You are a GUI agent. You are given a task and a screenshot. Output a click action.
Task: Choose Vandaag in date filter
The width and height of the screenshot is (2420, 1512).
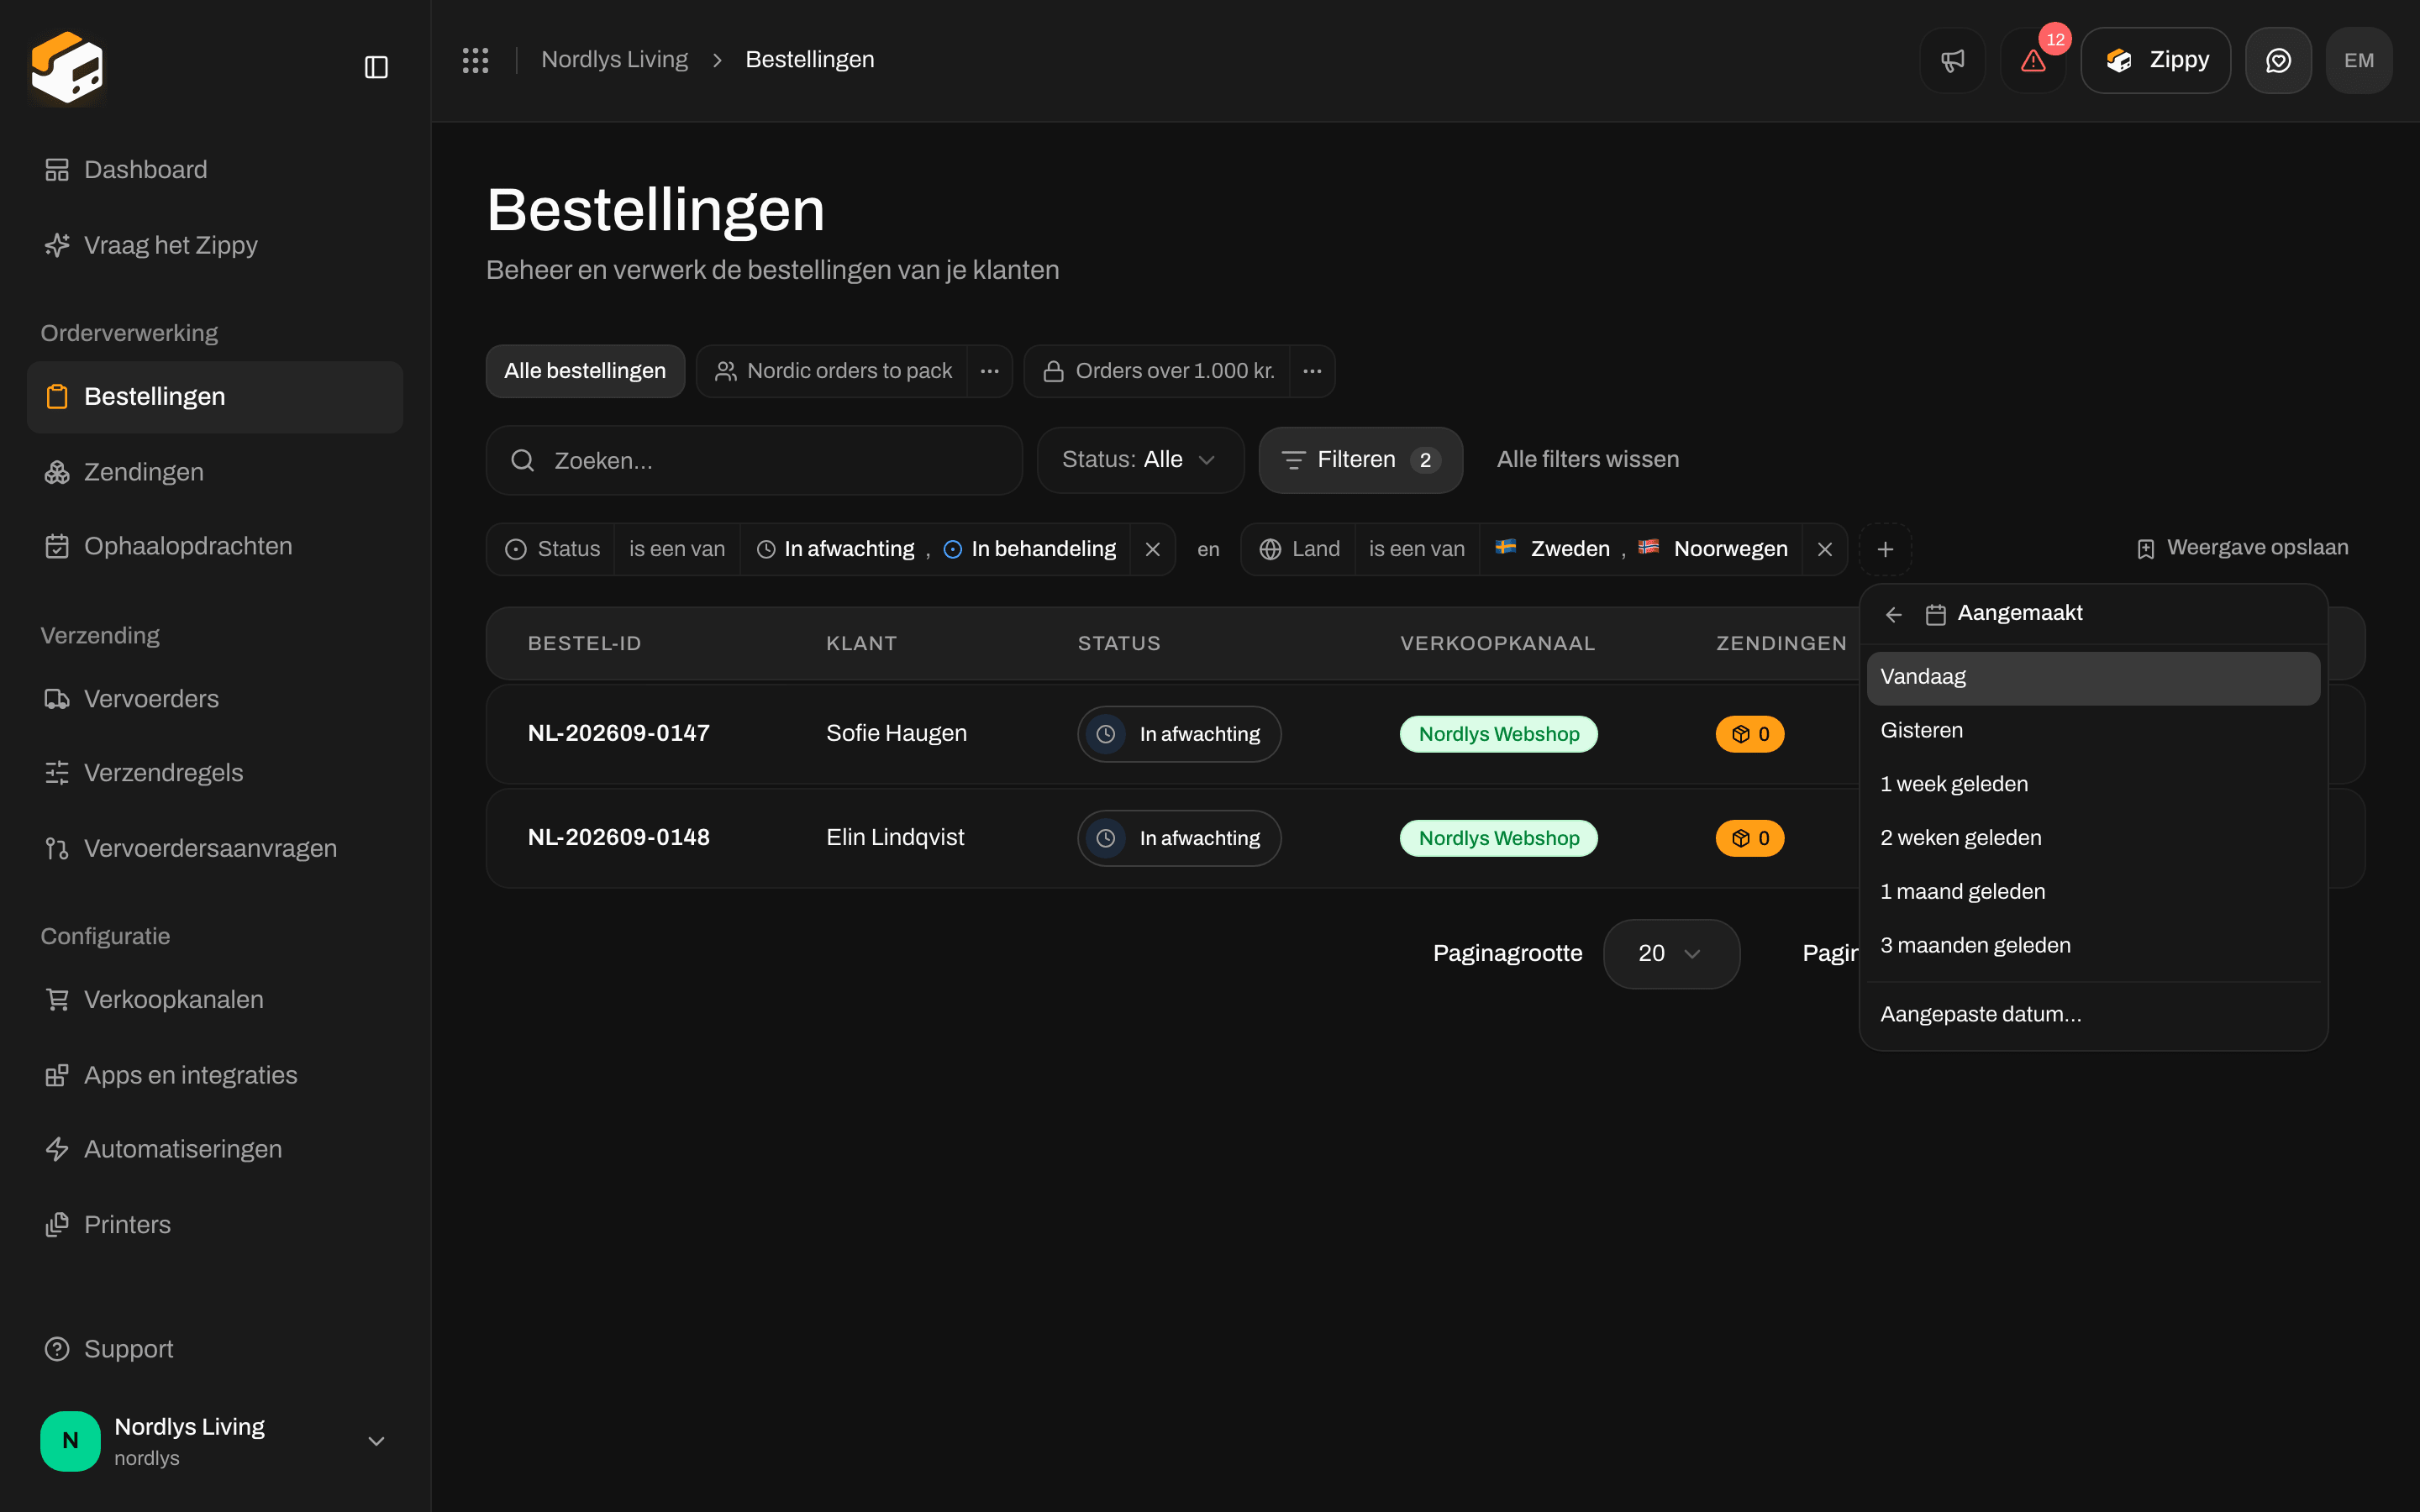point(2093,677)
